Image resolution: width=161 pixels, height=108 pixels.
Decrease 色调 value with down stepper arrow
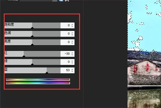(72, 35)
